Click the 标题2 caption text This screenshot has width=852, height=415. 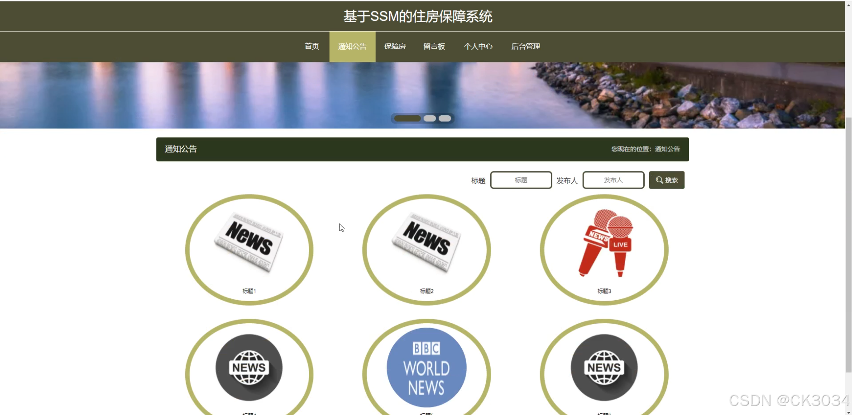[426, 291]
